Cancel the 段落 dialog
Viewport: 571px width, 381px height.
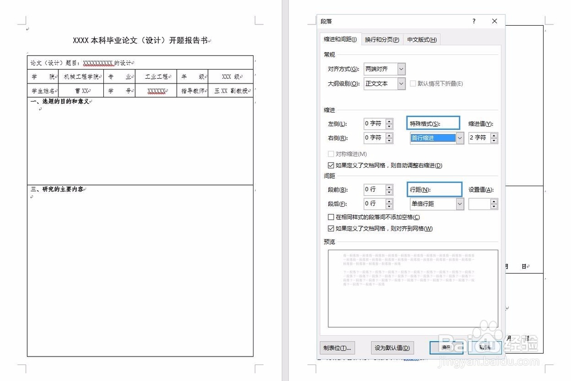point(485,348)
